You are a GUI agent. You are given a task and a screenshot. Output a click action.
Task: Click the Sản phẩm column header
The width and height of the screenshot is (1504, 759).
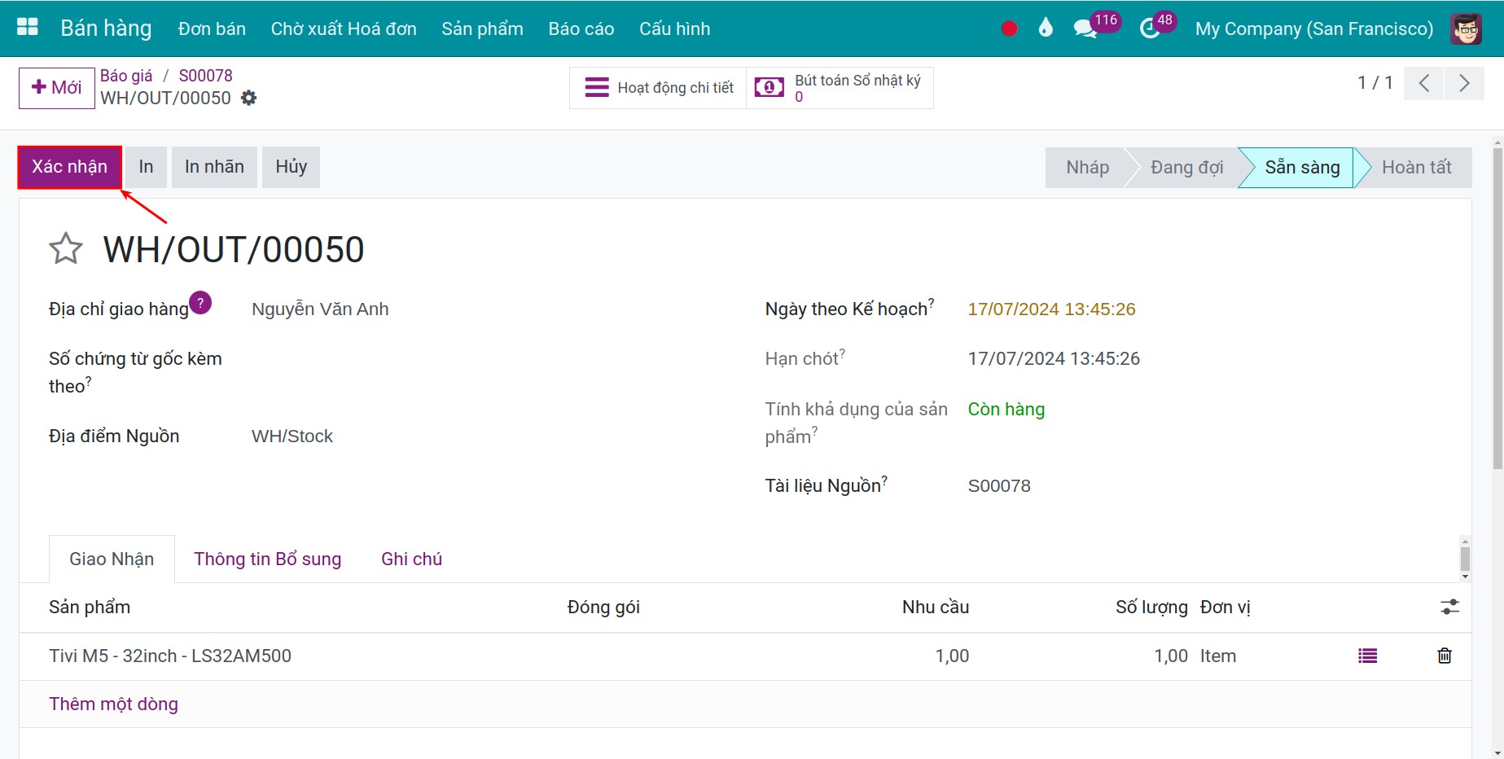click(90, 607)
